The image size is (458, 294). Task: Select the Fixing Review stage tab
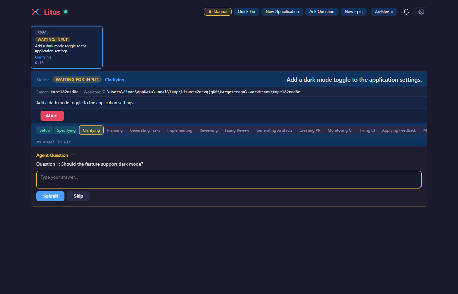pyautogui.click(x=237, y=130)
